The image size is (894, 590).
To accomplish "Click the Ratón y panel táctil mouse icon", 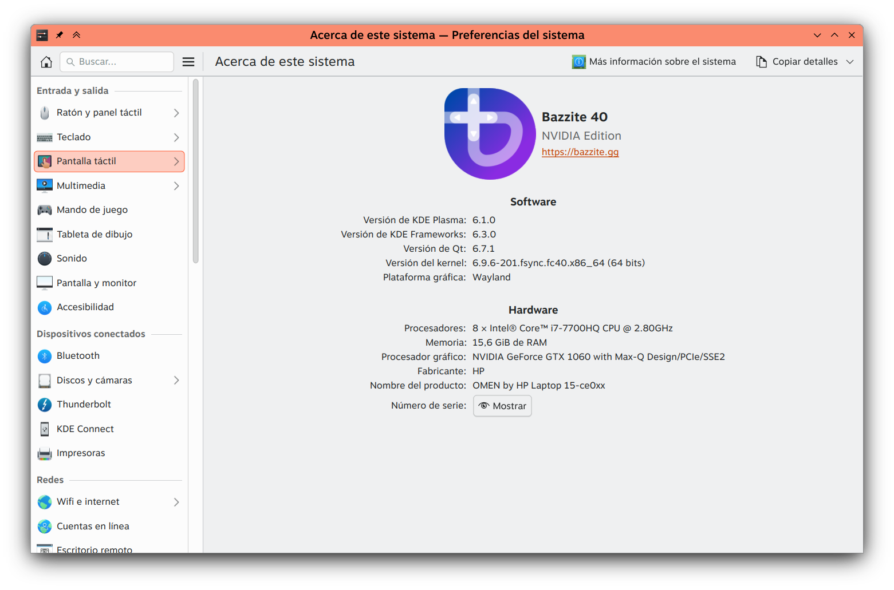I will tap(45, 113).
